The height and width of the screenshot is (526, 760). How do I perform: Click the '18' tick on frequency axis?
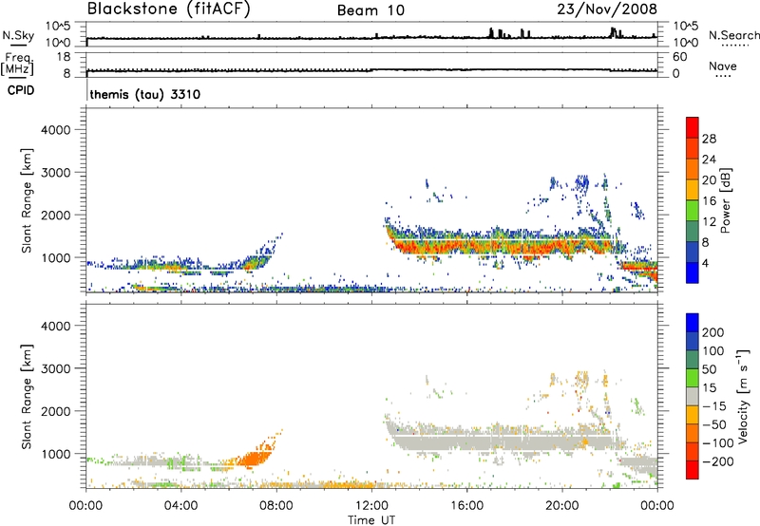[64, 57]
